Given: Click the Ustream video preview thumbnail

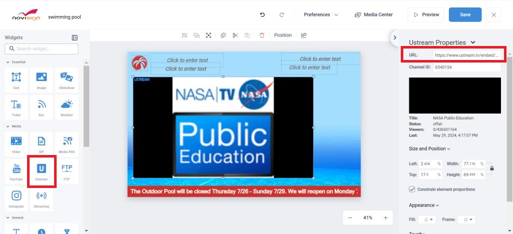Looking at the screenshot, I should [x=455, y=95].
